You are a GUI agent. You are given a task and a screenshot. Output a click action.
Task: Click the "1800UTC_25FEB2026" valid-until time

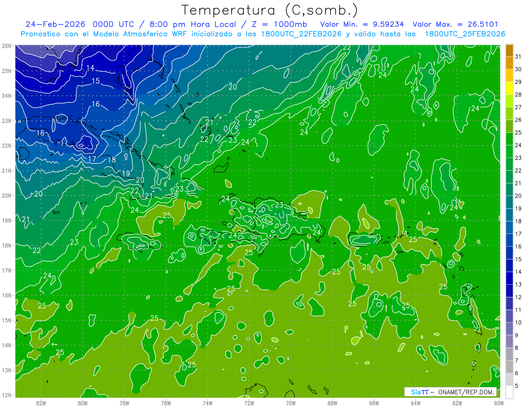click(465, 34)
